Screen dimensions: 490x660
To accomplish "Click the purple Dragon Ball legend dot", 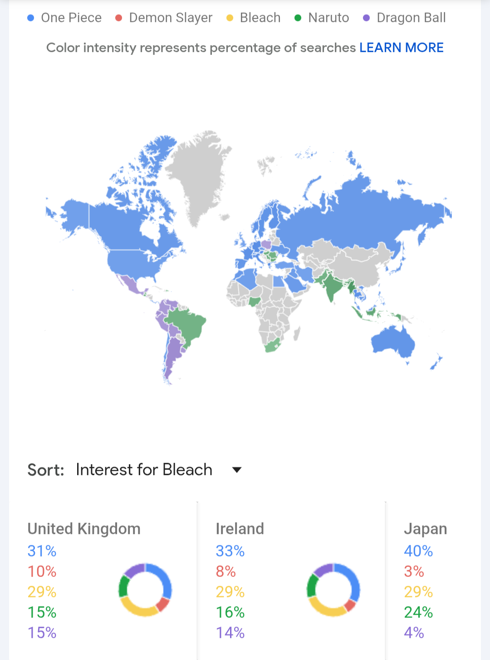I will pyautogui.click(x=367, y=18).
